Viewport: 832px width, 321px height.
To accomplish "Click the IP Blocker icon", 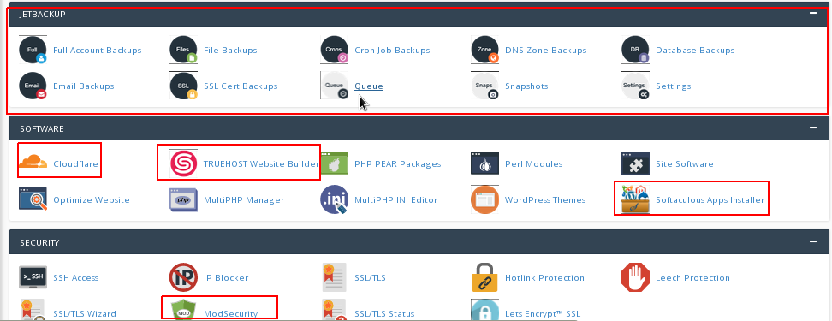I will point(183,277).
